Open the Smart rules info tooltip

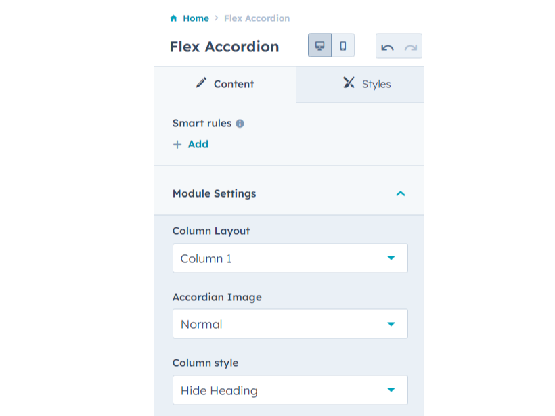pyautogui.click(x=241, y=123)
